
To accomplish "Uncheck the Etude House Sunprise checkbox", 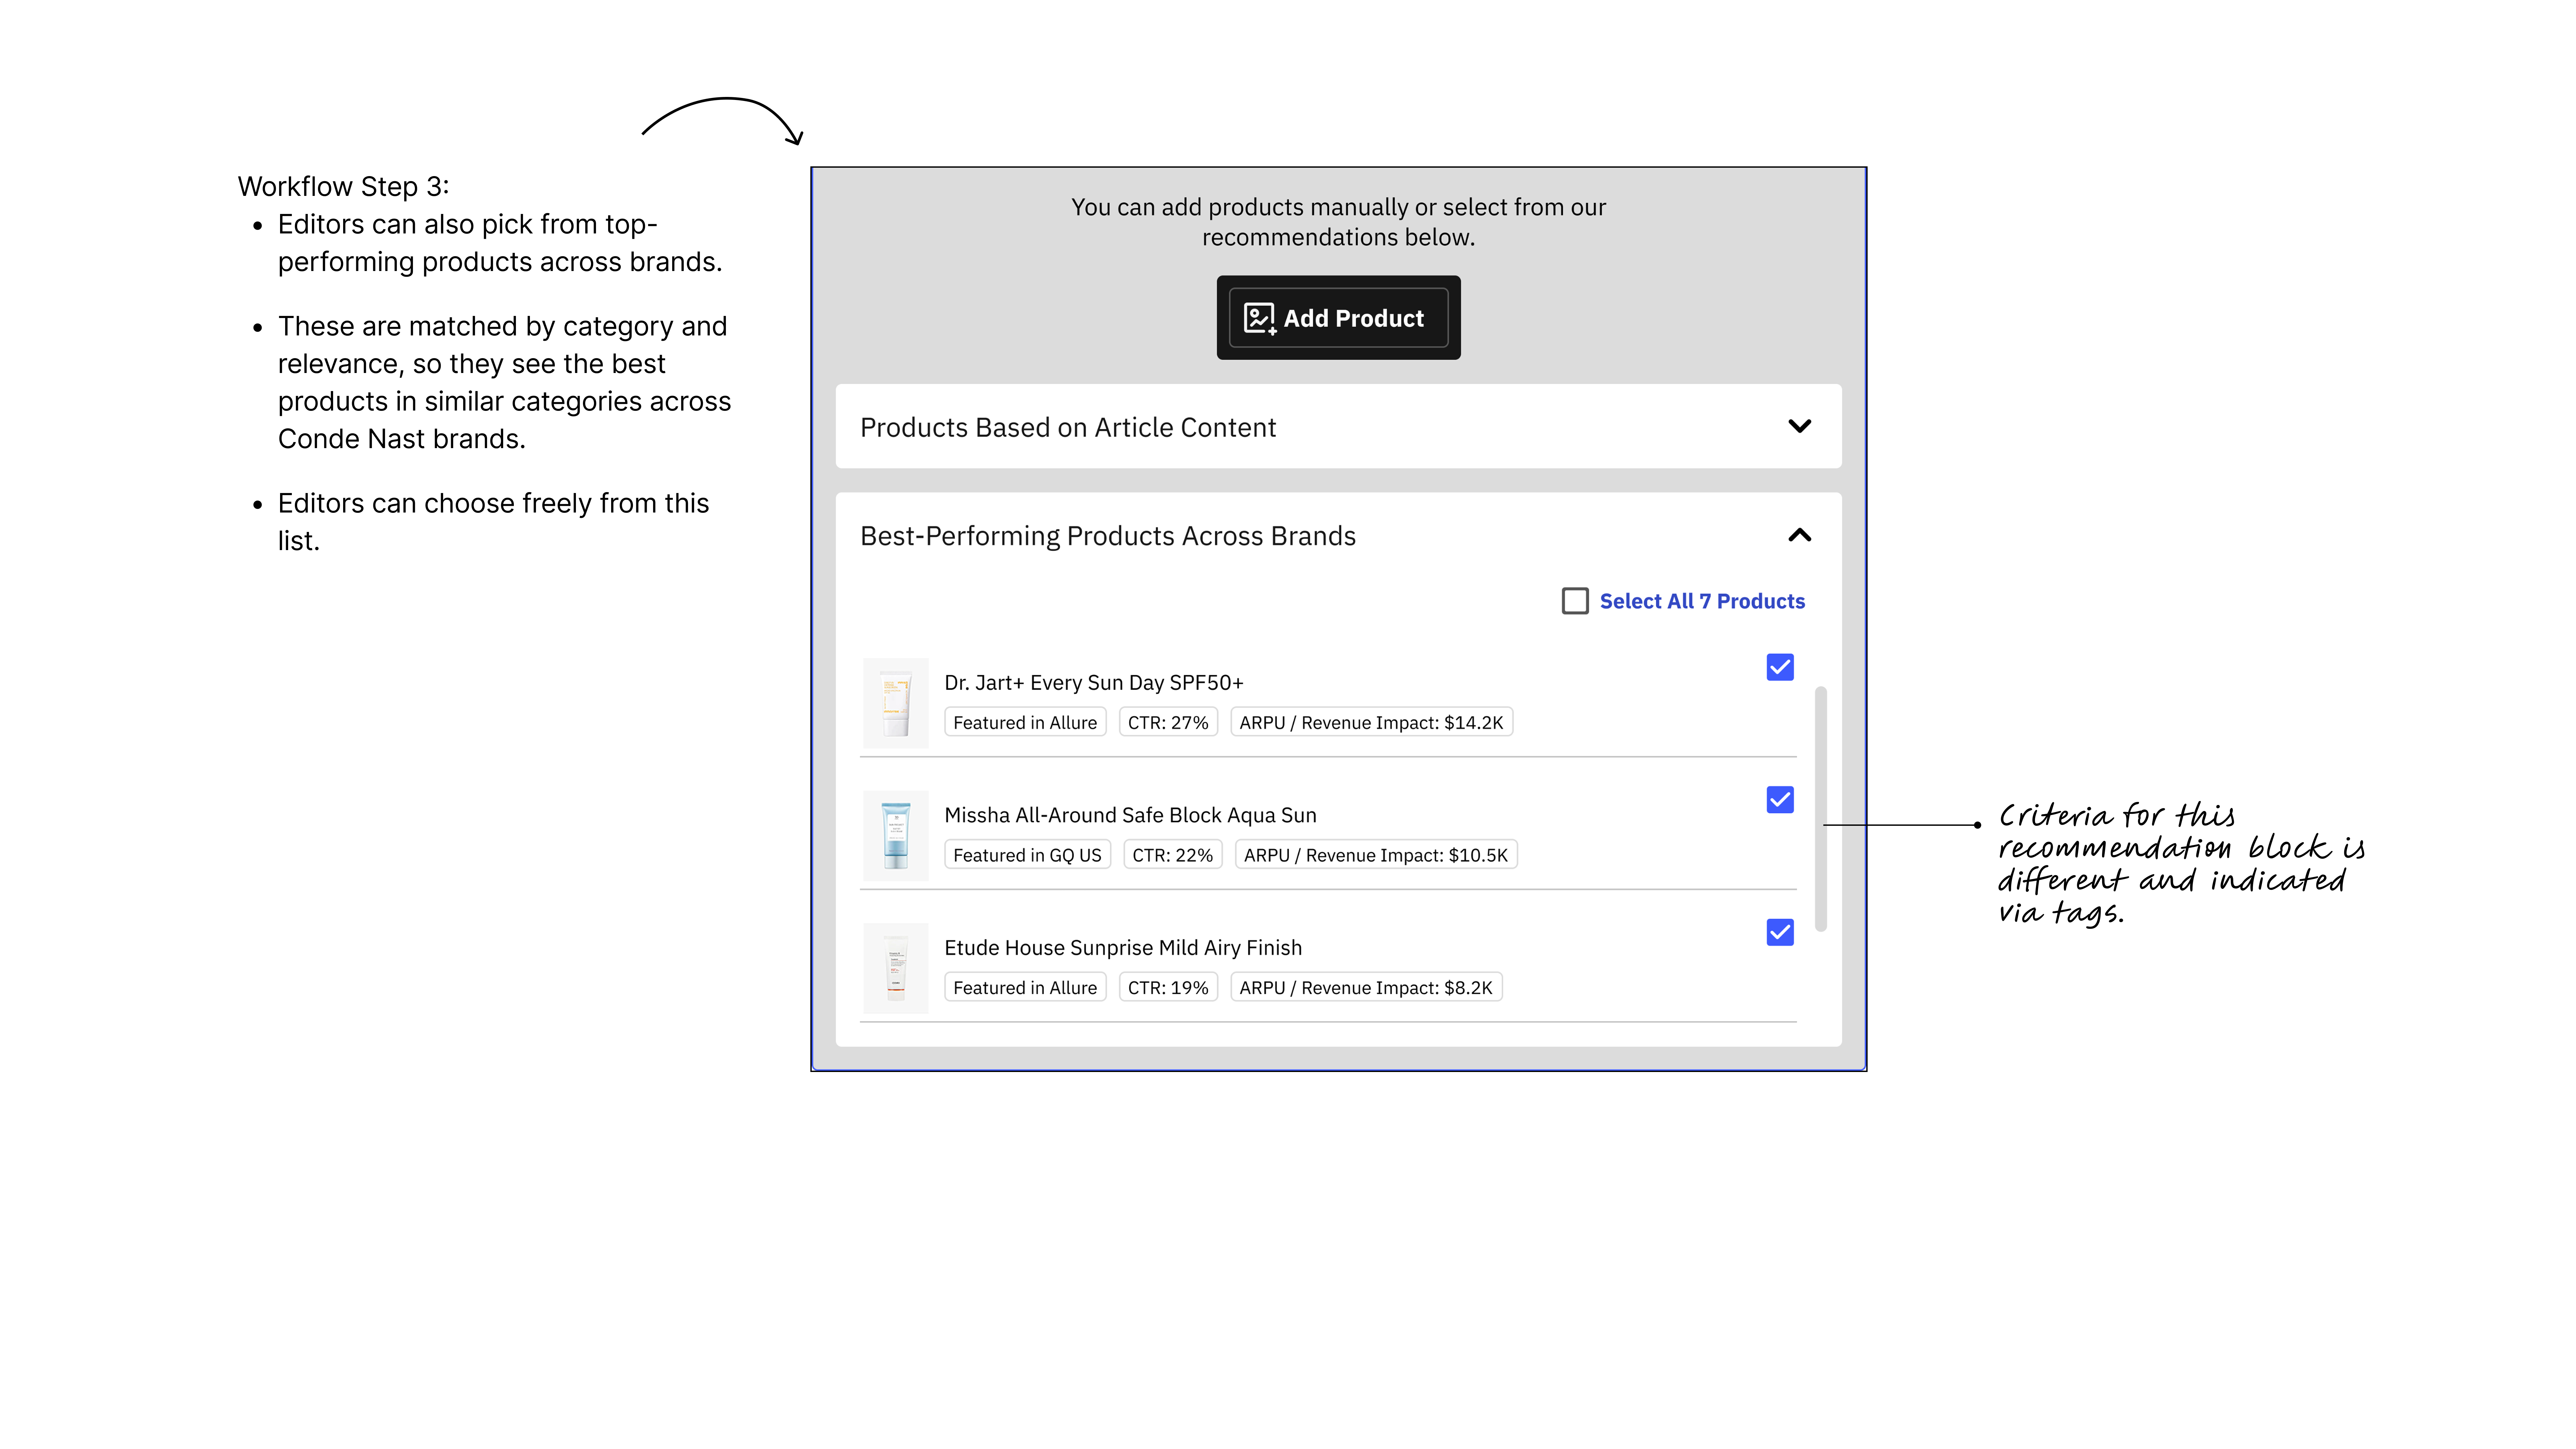I will (x=1780, y=932).
